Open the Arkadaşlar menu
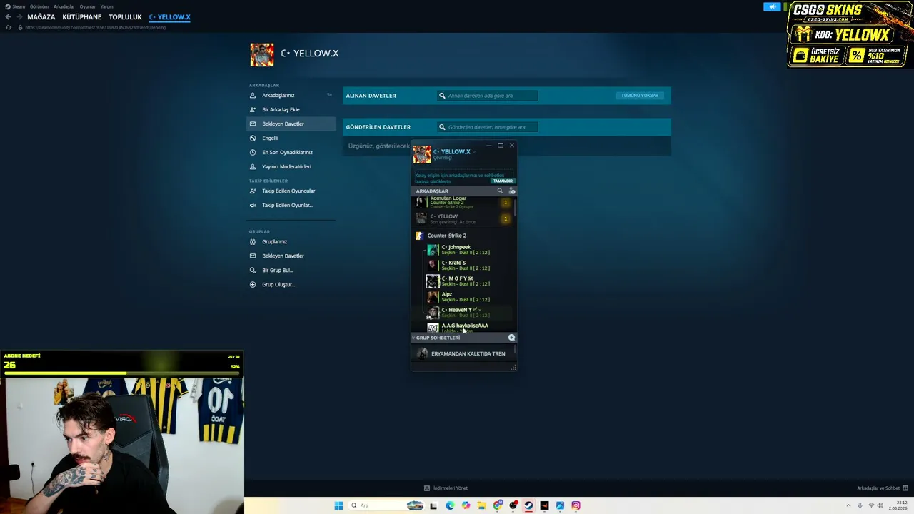This screenshot has width=914, height=514. (64, 6)
